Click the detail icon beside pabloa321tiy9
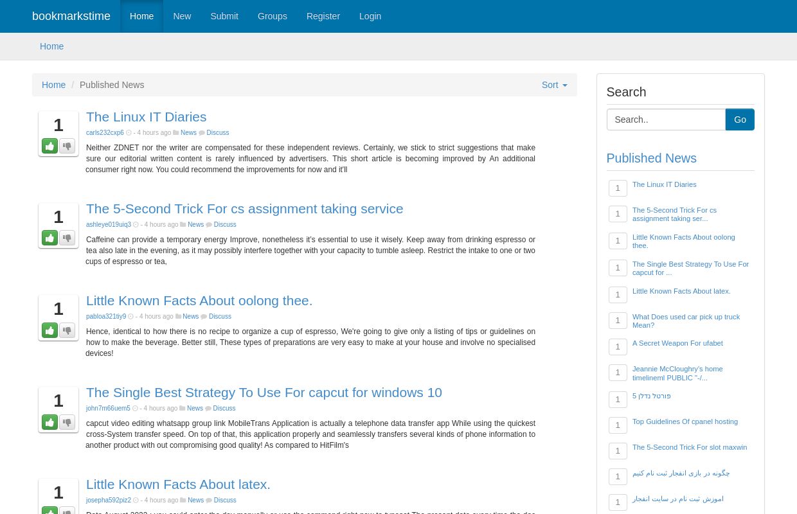The width and height of the screenshot is (797, 514). tap(131, 316)
